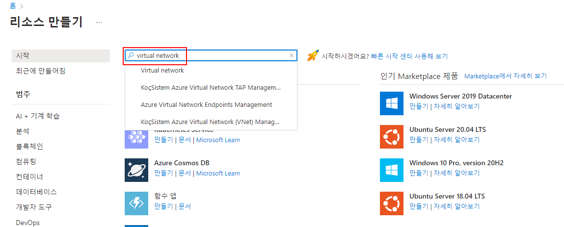Clear the search box with the X icon

pos(292,56)
